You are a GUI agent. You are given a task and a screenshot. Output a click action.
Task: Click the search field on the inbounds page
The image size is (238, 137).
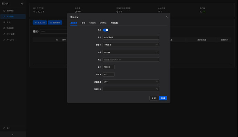point(53,32)
